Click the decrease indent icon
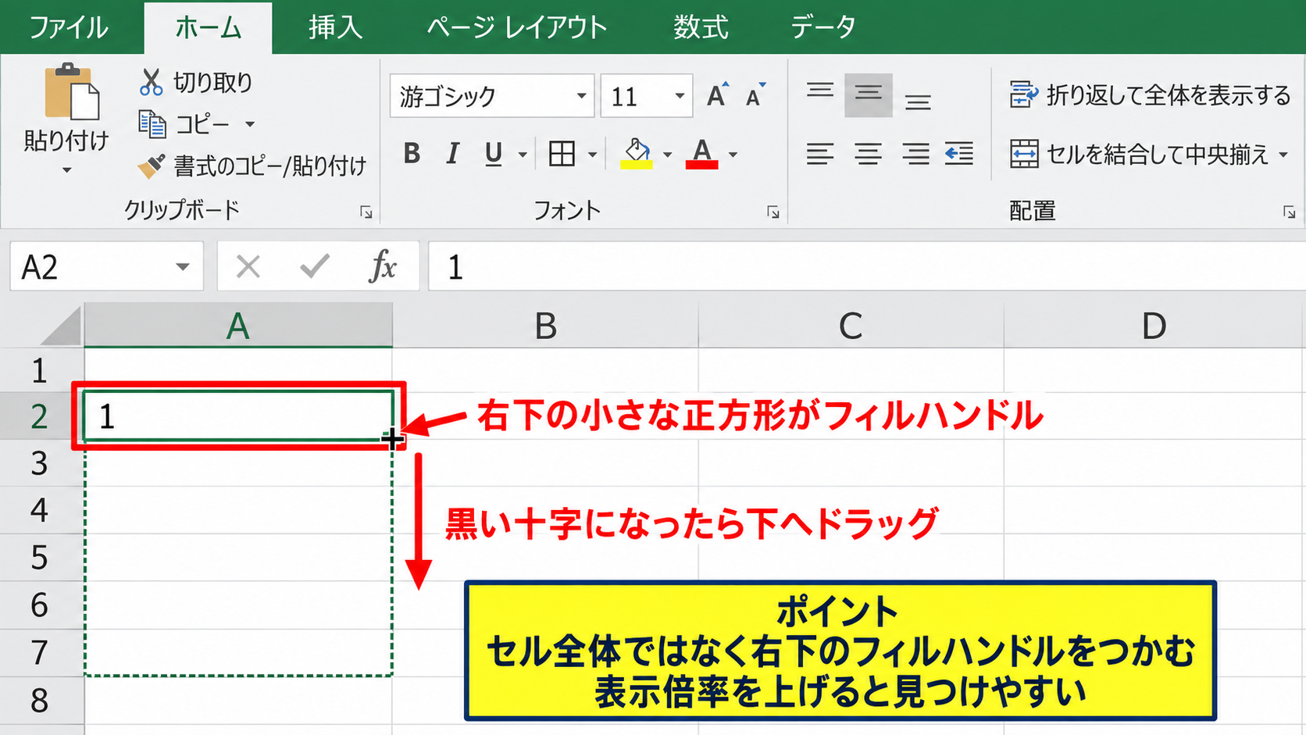1306x735 pixels. (959, 154)
